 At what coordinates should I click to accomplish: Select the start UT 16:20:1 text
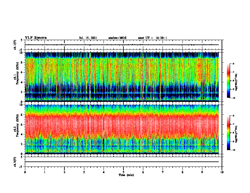pos(152,38)
